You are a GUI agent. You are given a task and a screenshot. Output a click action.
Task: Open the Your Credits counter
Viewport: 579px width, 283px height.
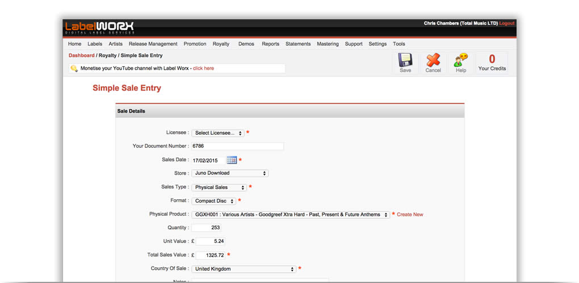tap(492, 63)
